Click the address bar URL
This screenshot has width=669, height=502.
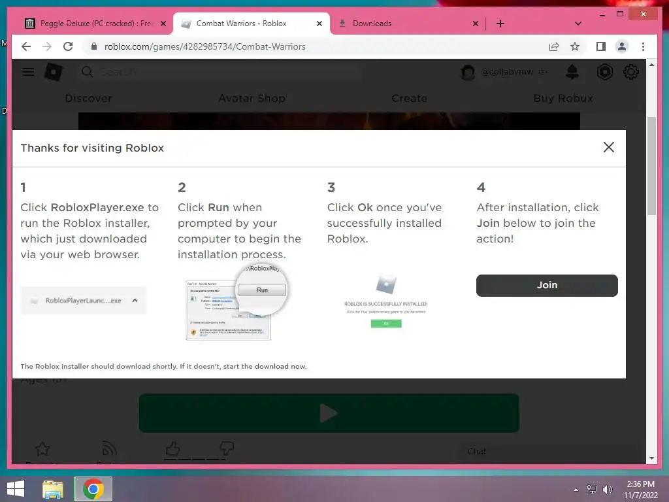click(x=204, y=46)
